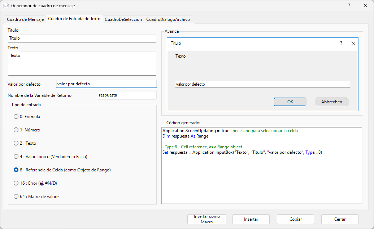Click the 'Set respuesta = Application.InputBox' code line
374x229 pixels.
tap(242, 152)
